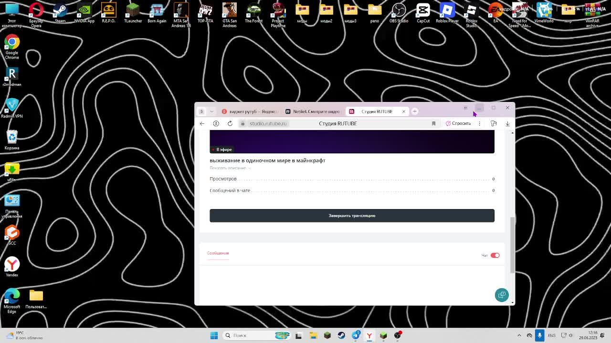Image resolution: width=611 pixels, height=343 pixels.
Task: Select the R.E.P.O. desktop icon
Action: coord(109,13)
